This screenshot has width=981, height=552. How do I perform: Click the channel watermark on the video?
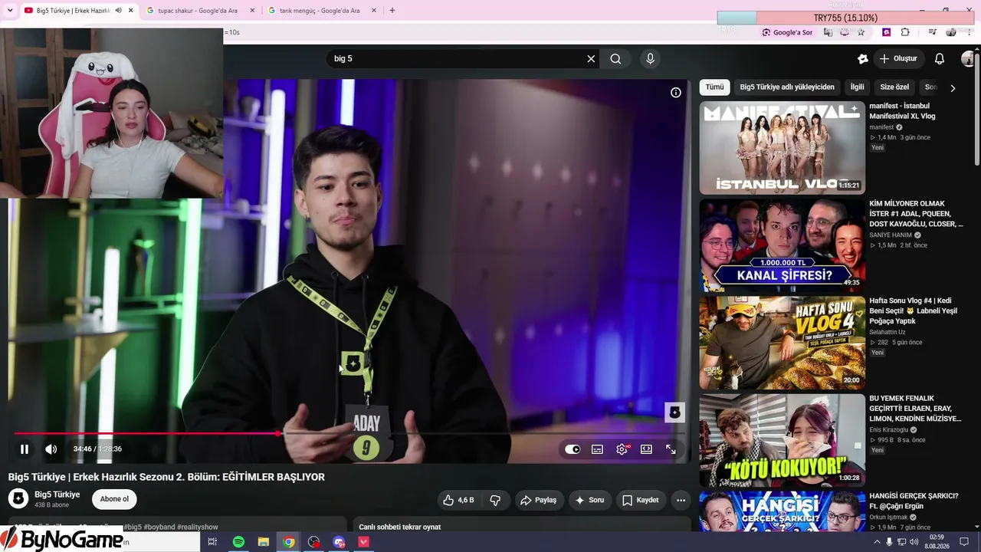[674, 412]
